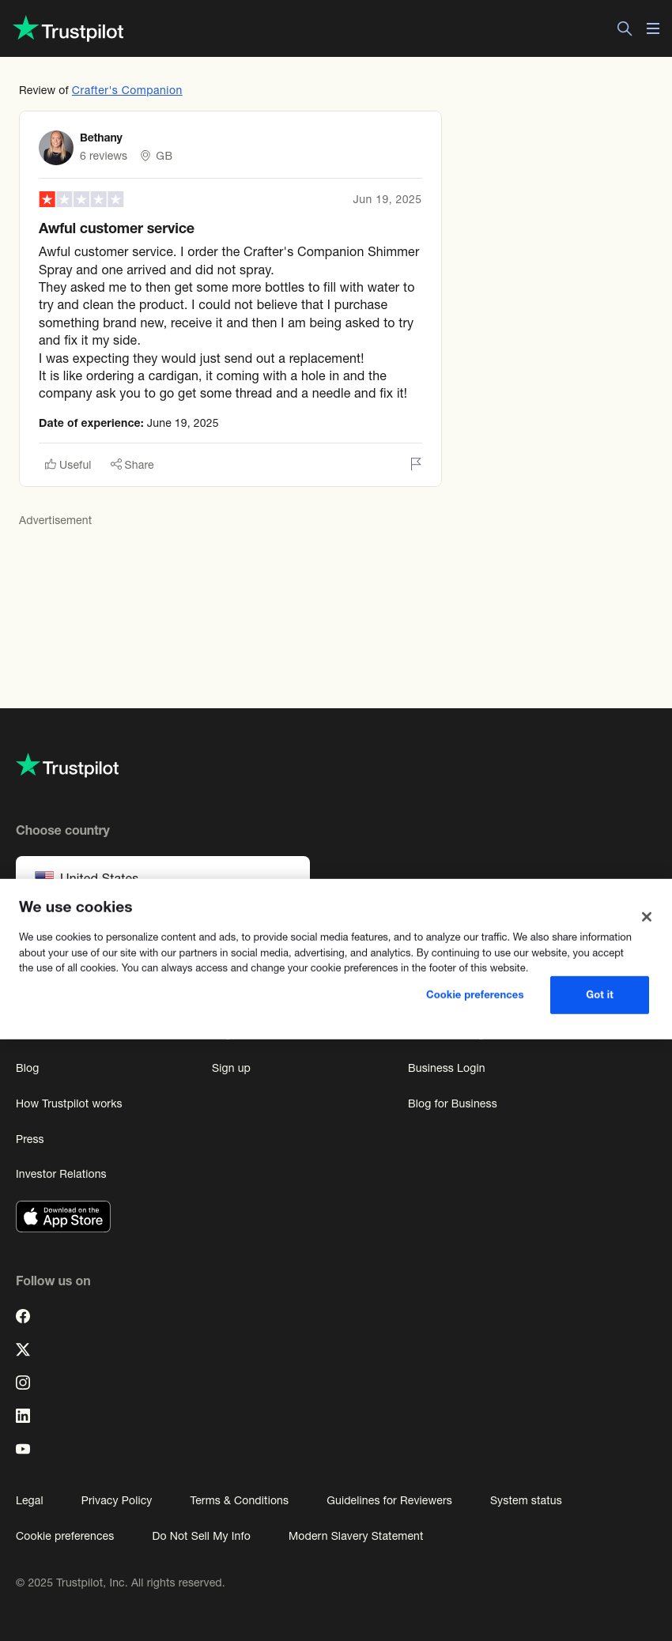Click the footer Trustpilot logo

(68, 766)
